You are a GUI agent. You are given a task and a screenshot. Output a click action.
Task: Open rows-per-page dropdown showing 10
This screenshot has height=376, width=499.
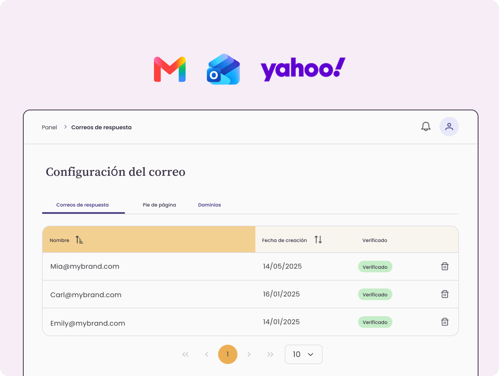tap(304, 354)
